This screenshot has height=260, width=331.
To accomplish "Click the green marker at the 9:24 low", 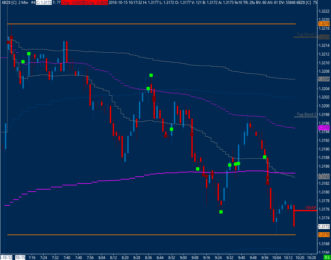I will point(221,212).
